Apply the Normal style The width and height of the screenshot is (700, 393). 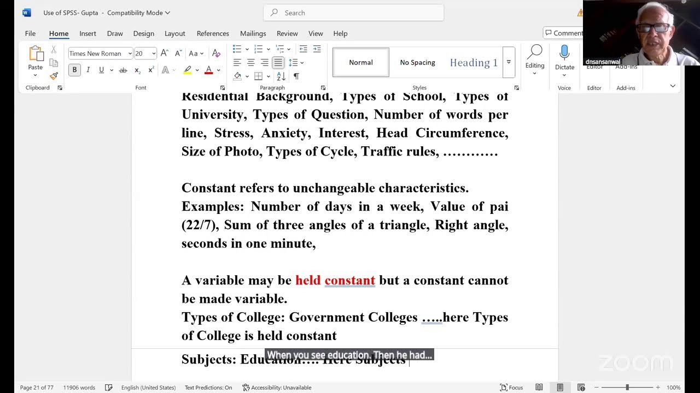pos(361,62)
